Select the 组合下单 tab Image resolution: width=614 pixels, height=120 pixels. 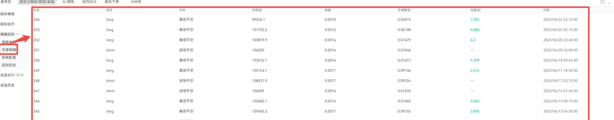(112, 2)
